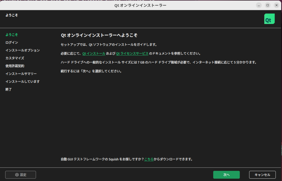Follow the こちら link to download Squish
This screenshot has width=282, height=181.
tap(149, 159)
